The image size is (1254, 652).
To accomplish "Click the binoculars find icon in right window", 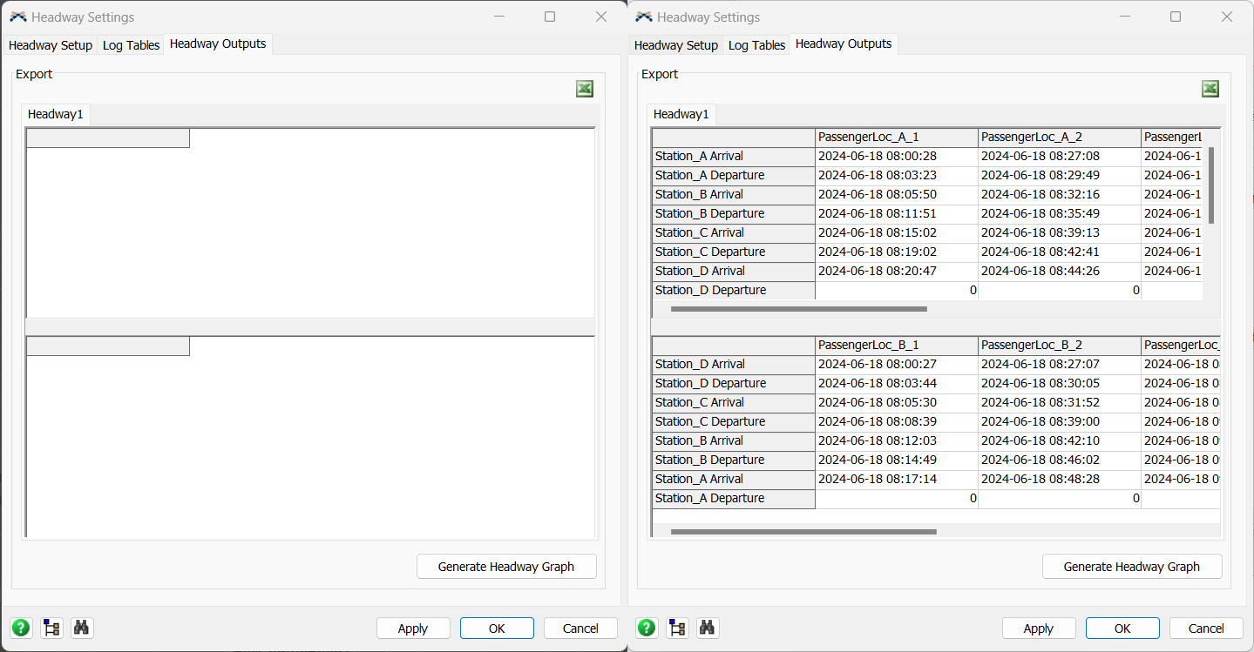I will pyautogui.click(x=707, y=628).
